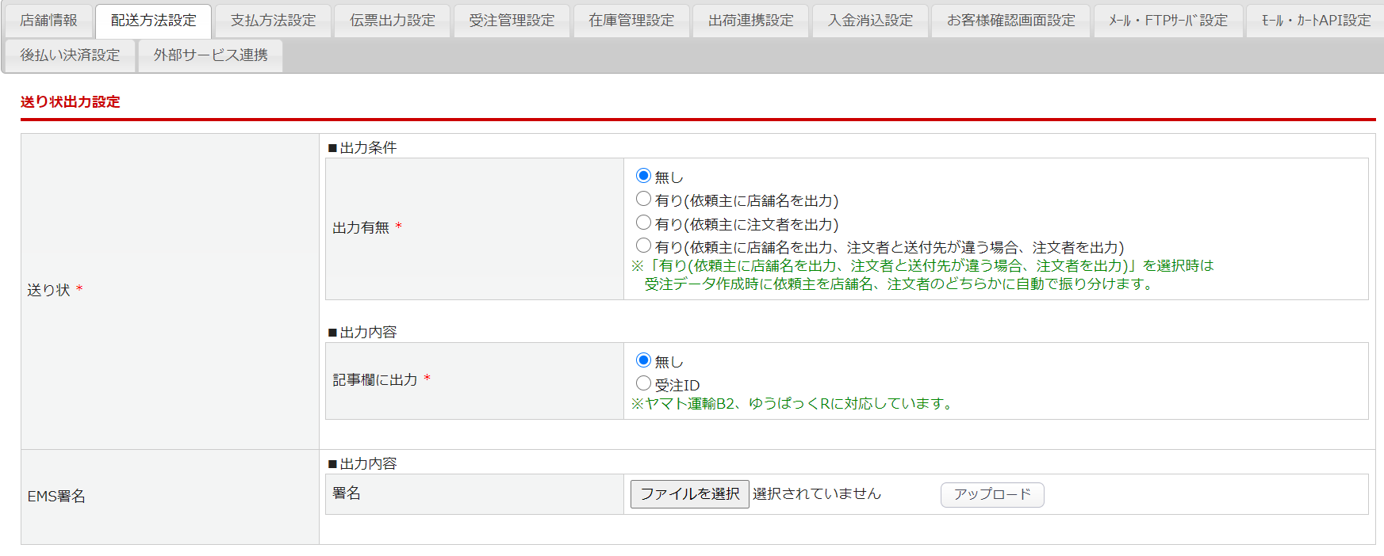The height and width of the screenshot is (556, 1384).
Task: Switch to the 外部サービス連携 tab
Action: point(210,55)
